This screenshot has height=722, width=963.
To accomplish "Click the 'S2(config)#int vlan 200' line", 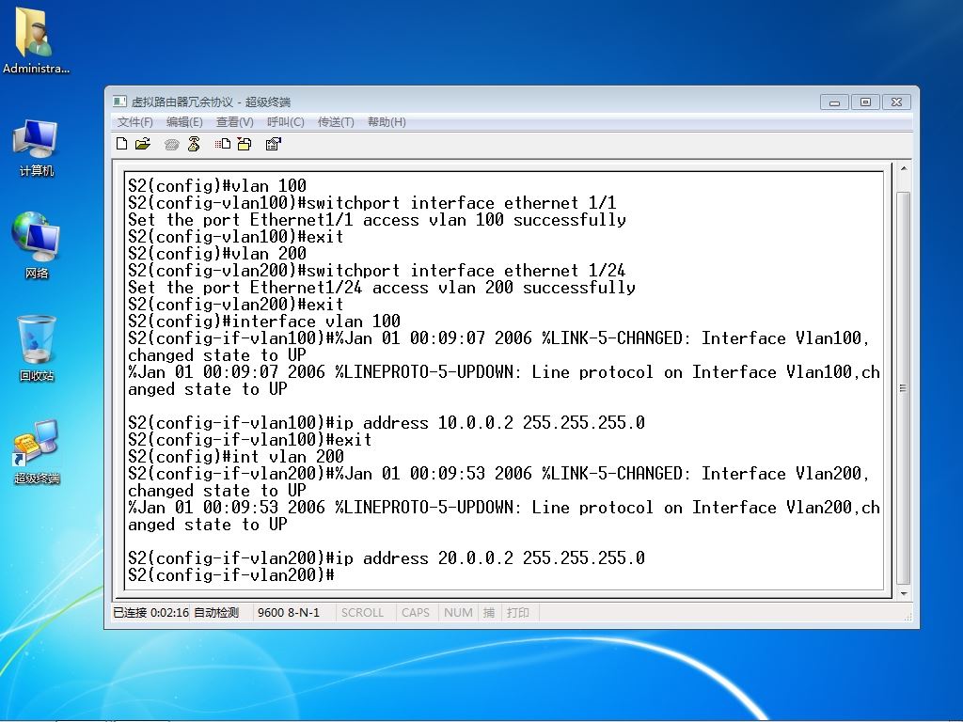I will tap(236, 456).
